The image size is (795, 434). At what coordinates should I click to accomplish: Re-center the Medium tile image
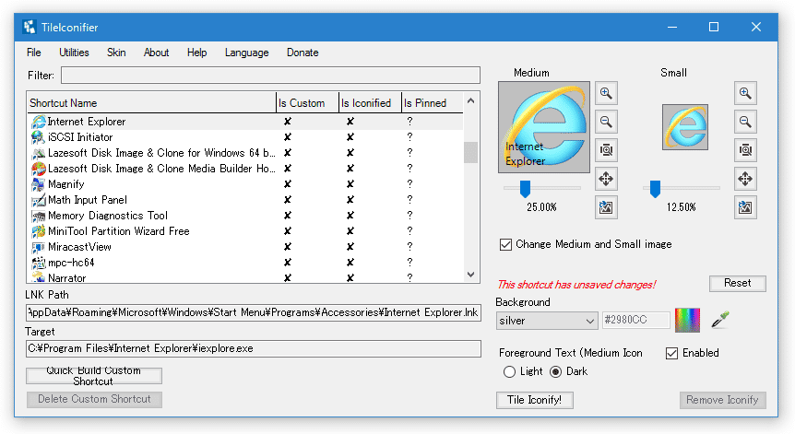click(606, 179)
